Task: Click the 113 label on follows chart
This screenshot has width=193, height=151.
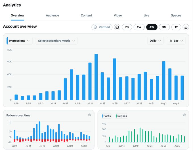Action: tap(10, 122)
